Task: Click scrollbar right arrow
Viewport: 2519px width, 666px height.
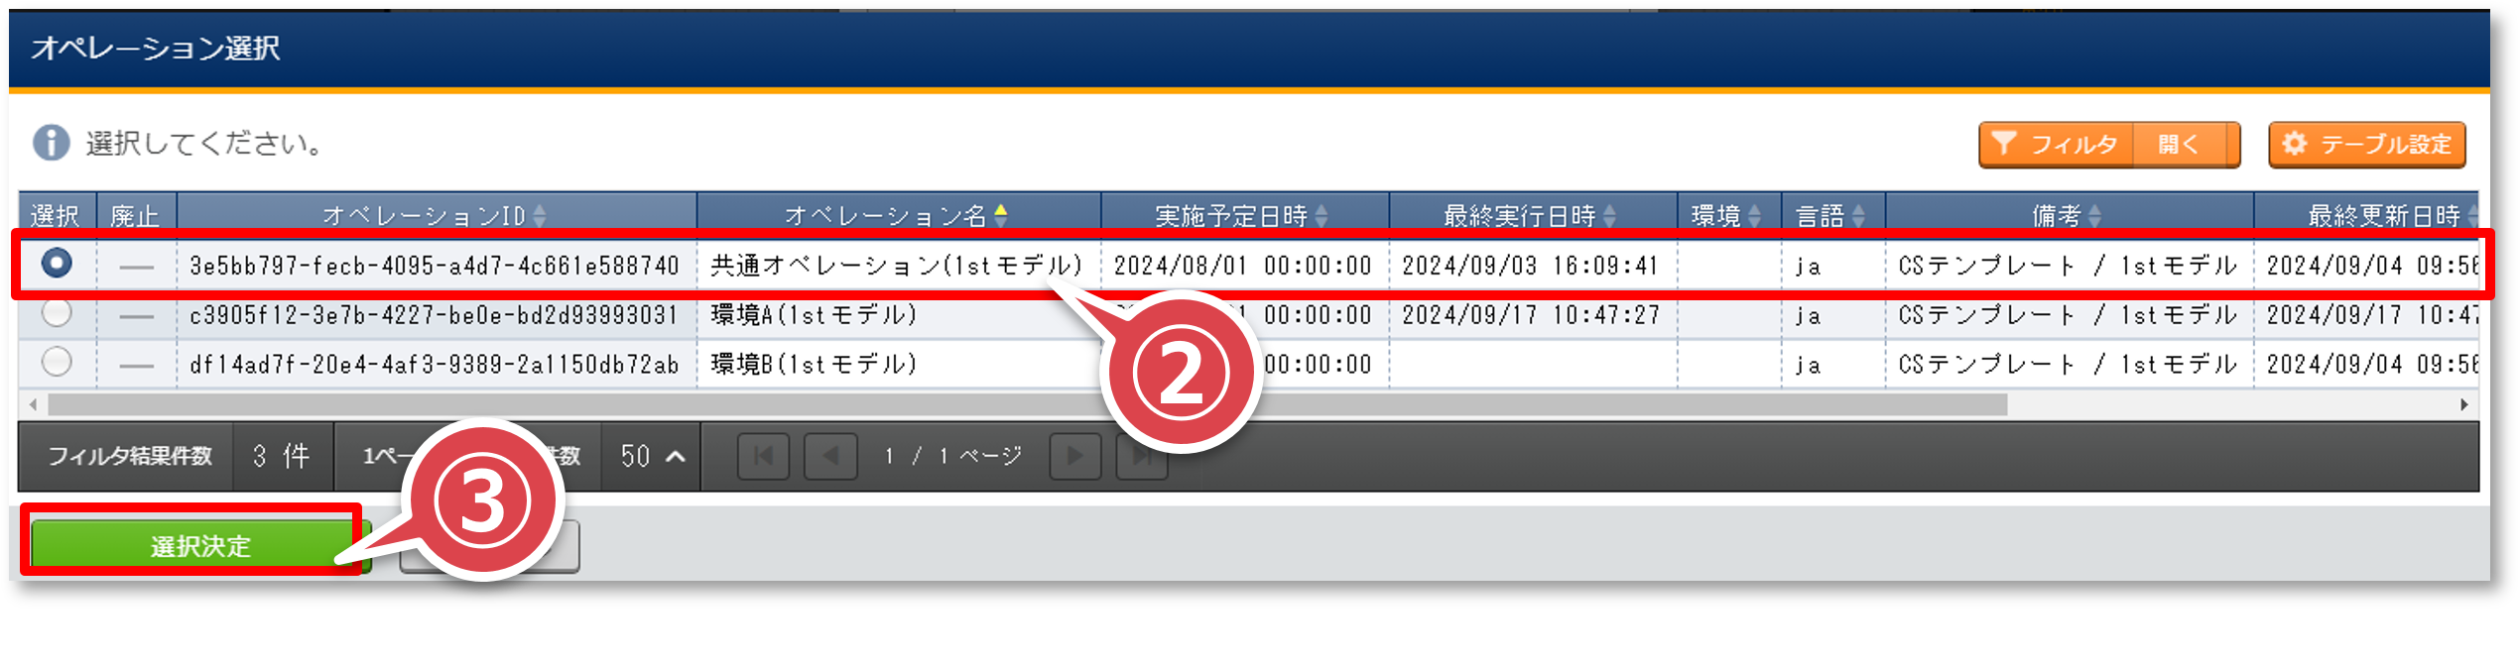Action: coord(2464,404)
